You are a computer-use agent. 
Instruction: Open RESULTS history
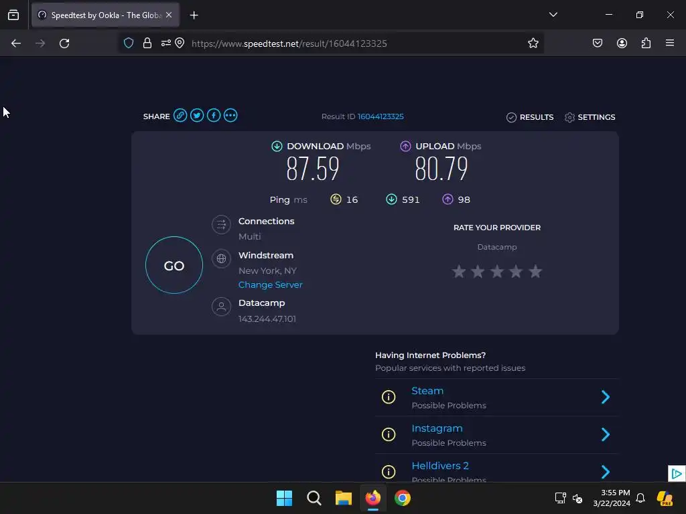tap(530, 117)
